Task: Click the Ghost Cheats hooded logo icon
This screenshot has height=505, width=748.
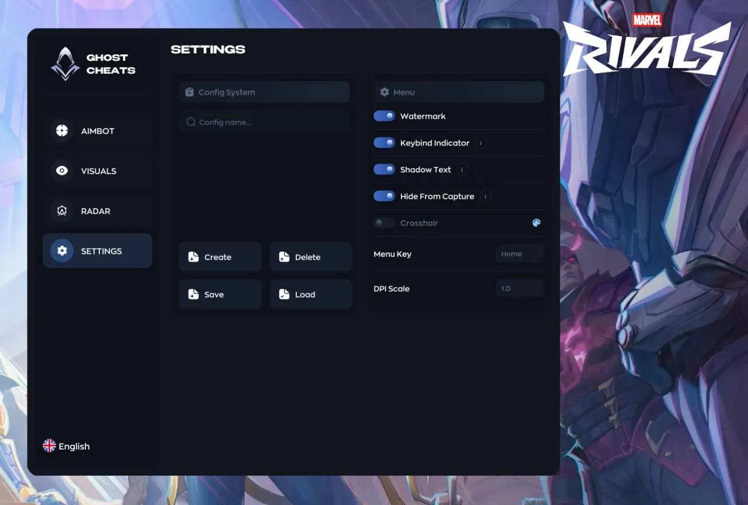Action: (65, 63)
